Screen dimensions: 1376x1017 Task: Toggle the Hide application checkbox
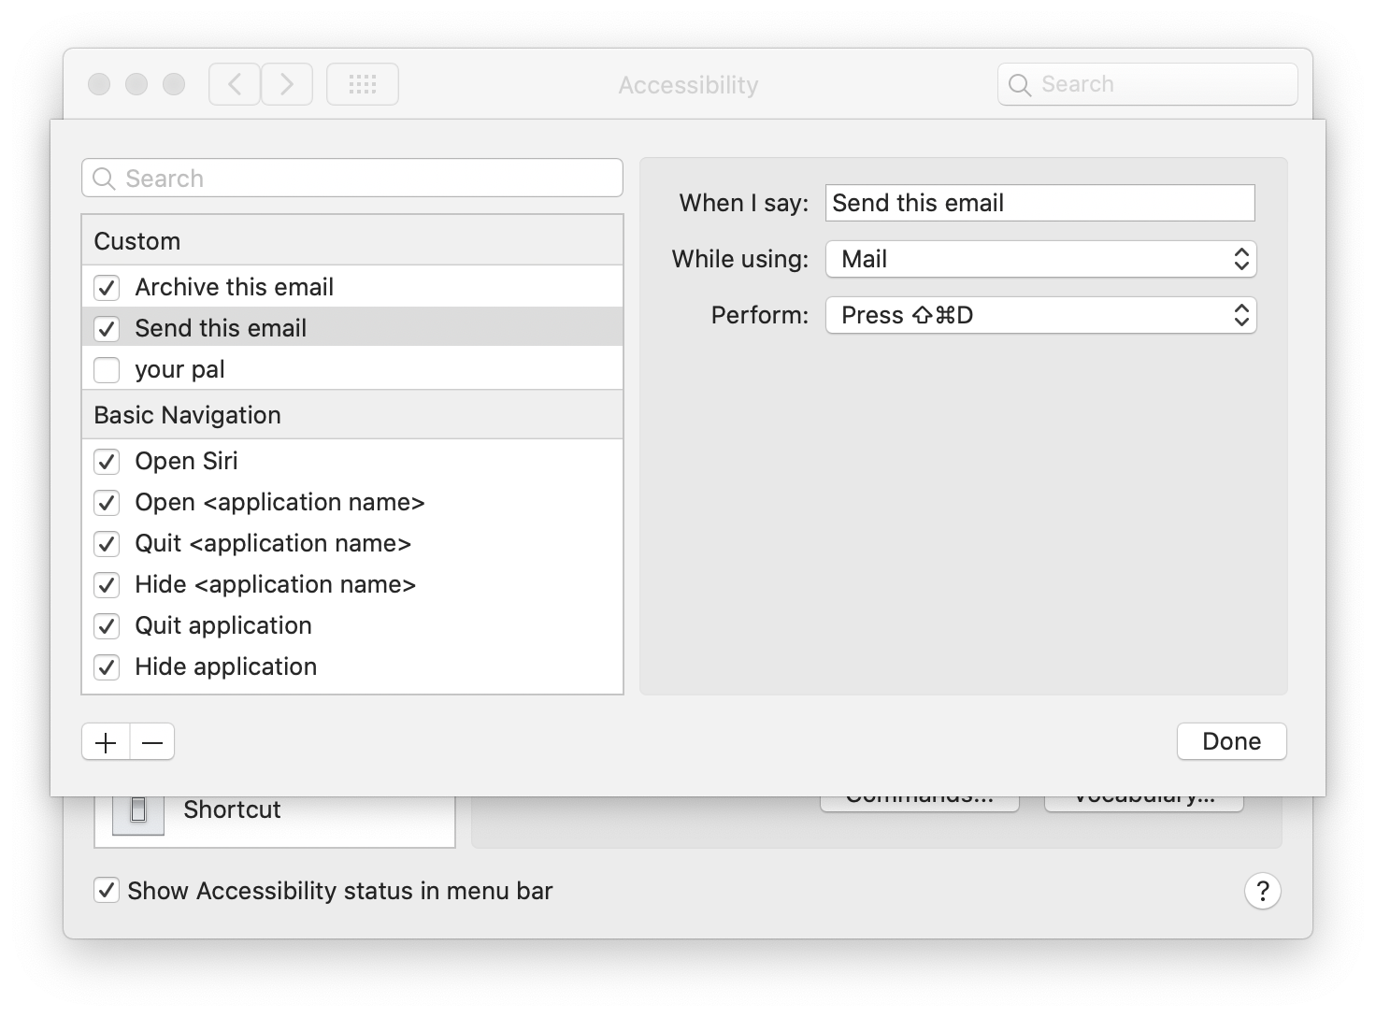pyautogui.click(x=107, y=667)
